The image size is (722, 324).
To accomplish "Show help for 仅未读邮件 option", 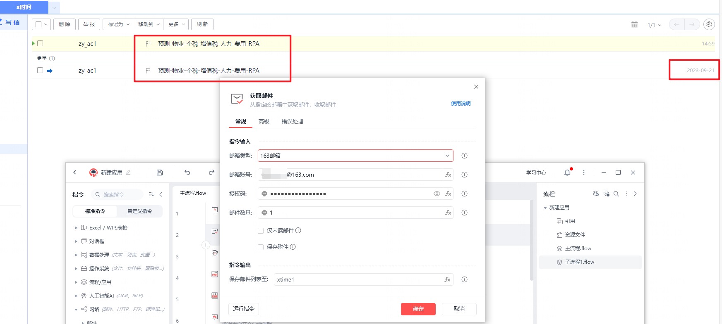I will (298, 230).
